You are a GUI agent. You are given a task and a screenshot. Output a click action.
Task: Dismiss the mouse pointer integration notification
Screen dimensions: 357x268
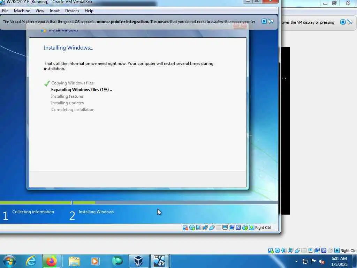tap(264, 21)
